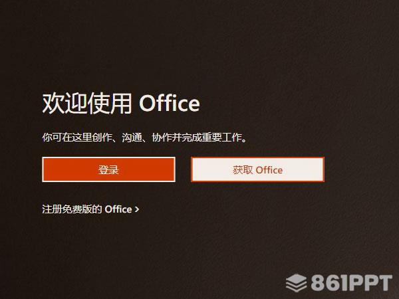Click the 欢迎使用 characters in the heading
This screenshot has width=399, height=299.
tap(87, 103)
